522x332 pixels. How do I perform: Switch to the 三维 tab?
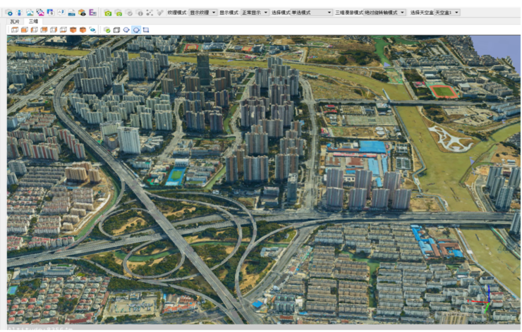33,21
